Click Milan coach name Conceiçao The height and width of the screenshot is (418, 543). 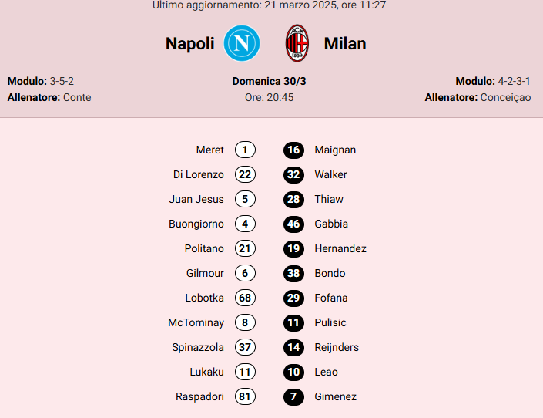pyautogui.click(x=505, y=98)
